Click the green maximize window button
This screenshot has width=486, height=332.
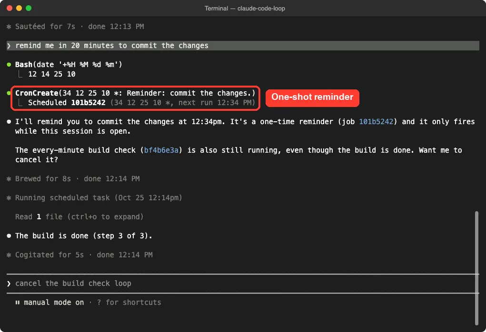[x=29, y=9]
